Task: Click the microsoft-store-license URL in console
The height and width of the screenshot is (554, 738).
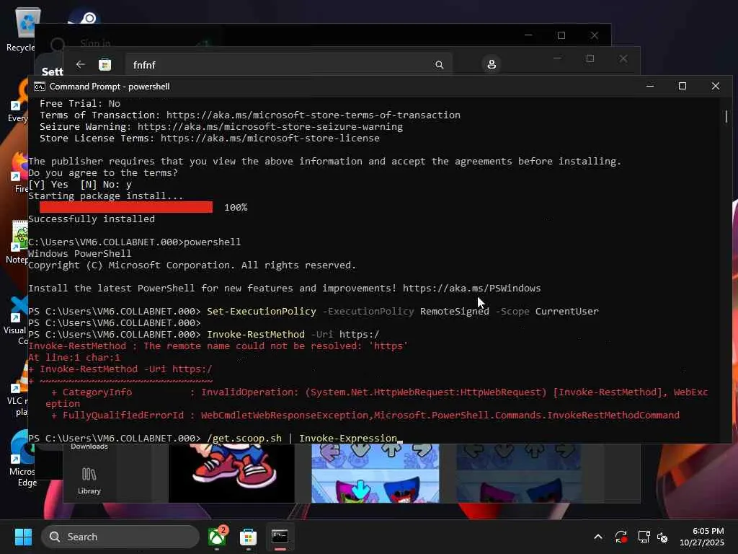Action: (270, 138)
